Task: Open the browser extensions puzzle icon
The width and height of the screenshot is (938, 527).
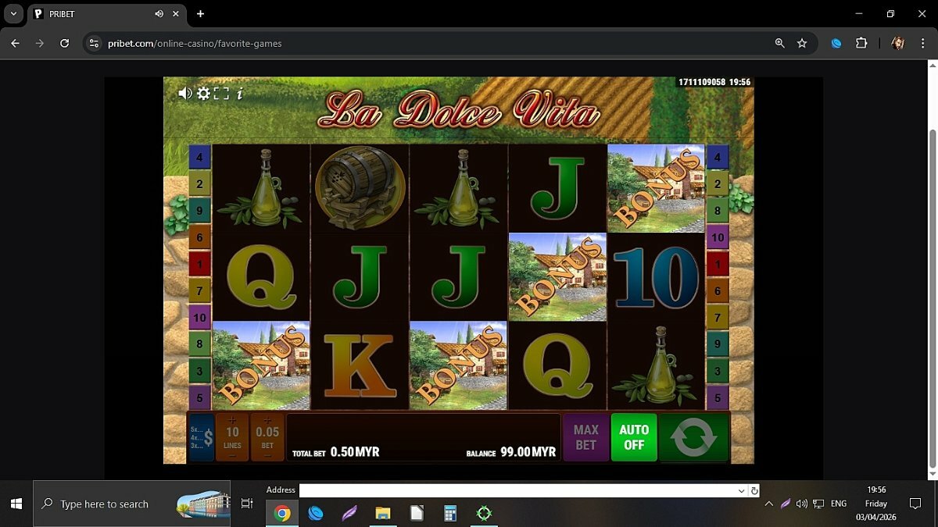Action: [x=861, y=44]
